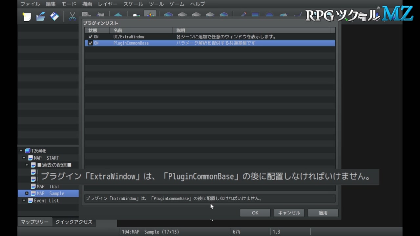Click the Event List map icon
The image size is (420, 236).
[x=31, y=201]
